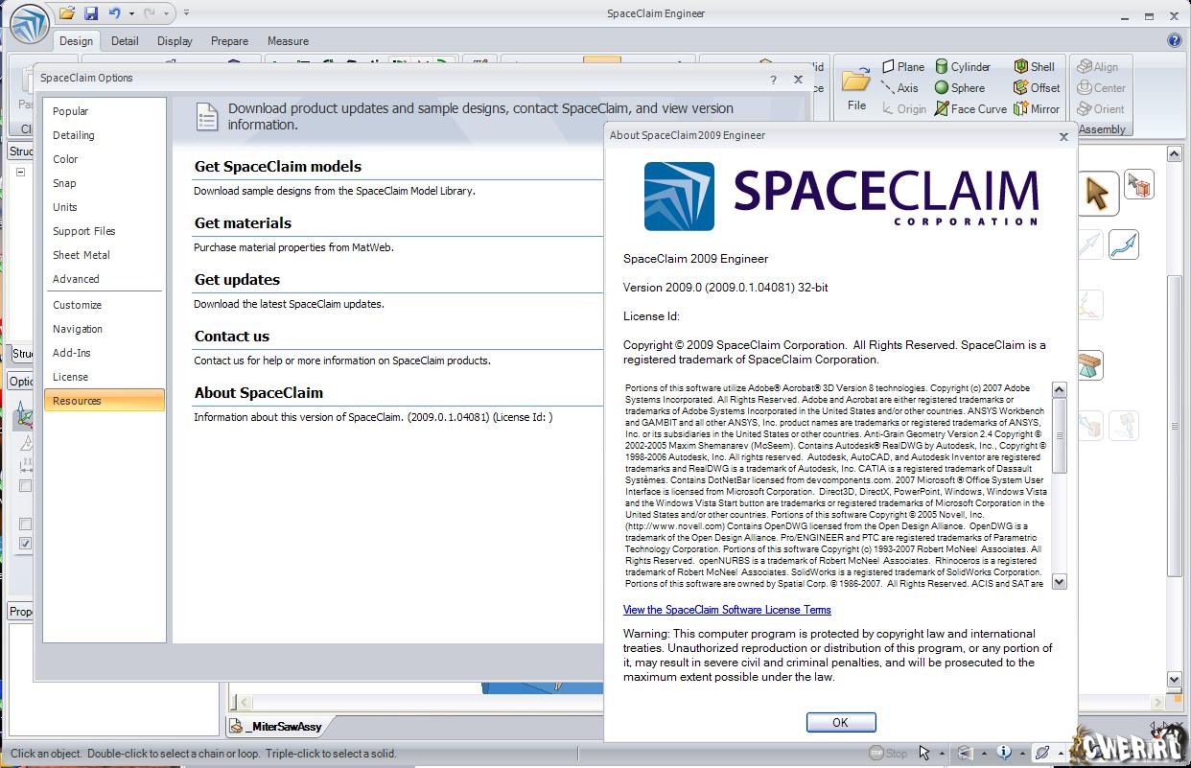Insert a Cylinder from the ribbon

[x=962, y=67]
